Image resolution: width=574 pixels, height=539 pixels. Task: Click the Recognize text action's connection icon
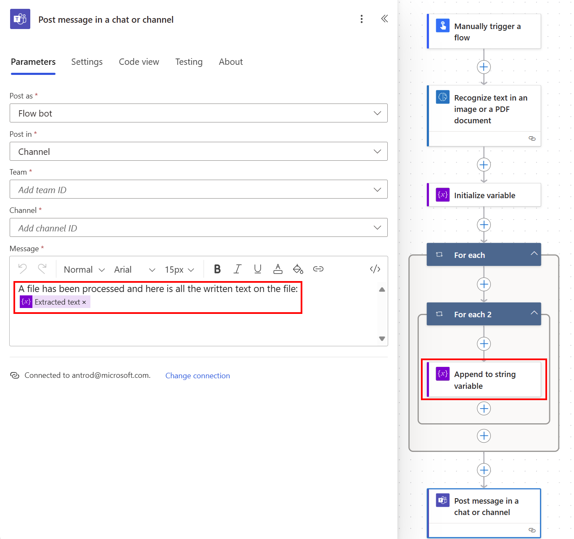click(x=532, y=138)
